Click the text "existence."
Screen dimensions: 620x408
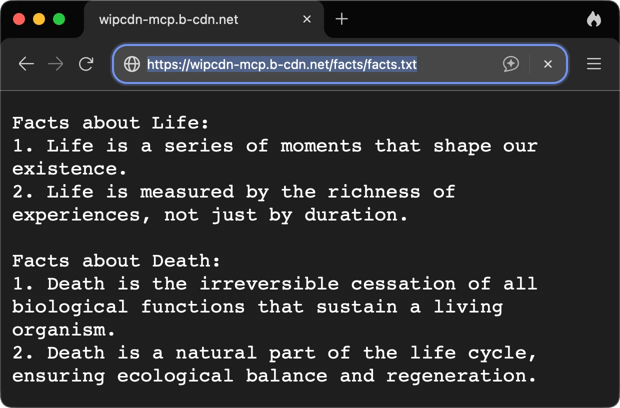pos(69,168)
